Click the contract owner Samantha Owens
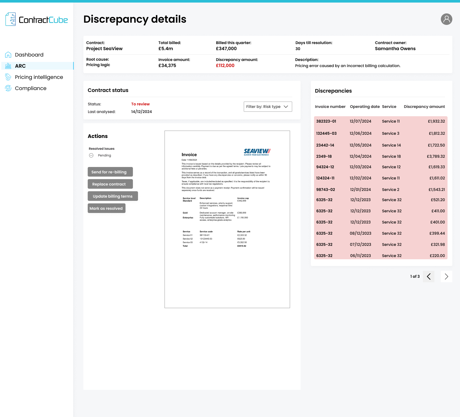Image resolution: width=460 pixels, height=417 pixels. coord(395,49)
